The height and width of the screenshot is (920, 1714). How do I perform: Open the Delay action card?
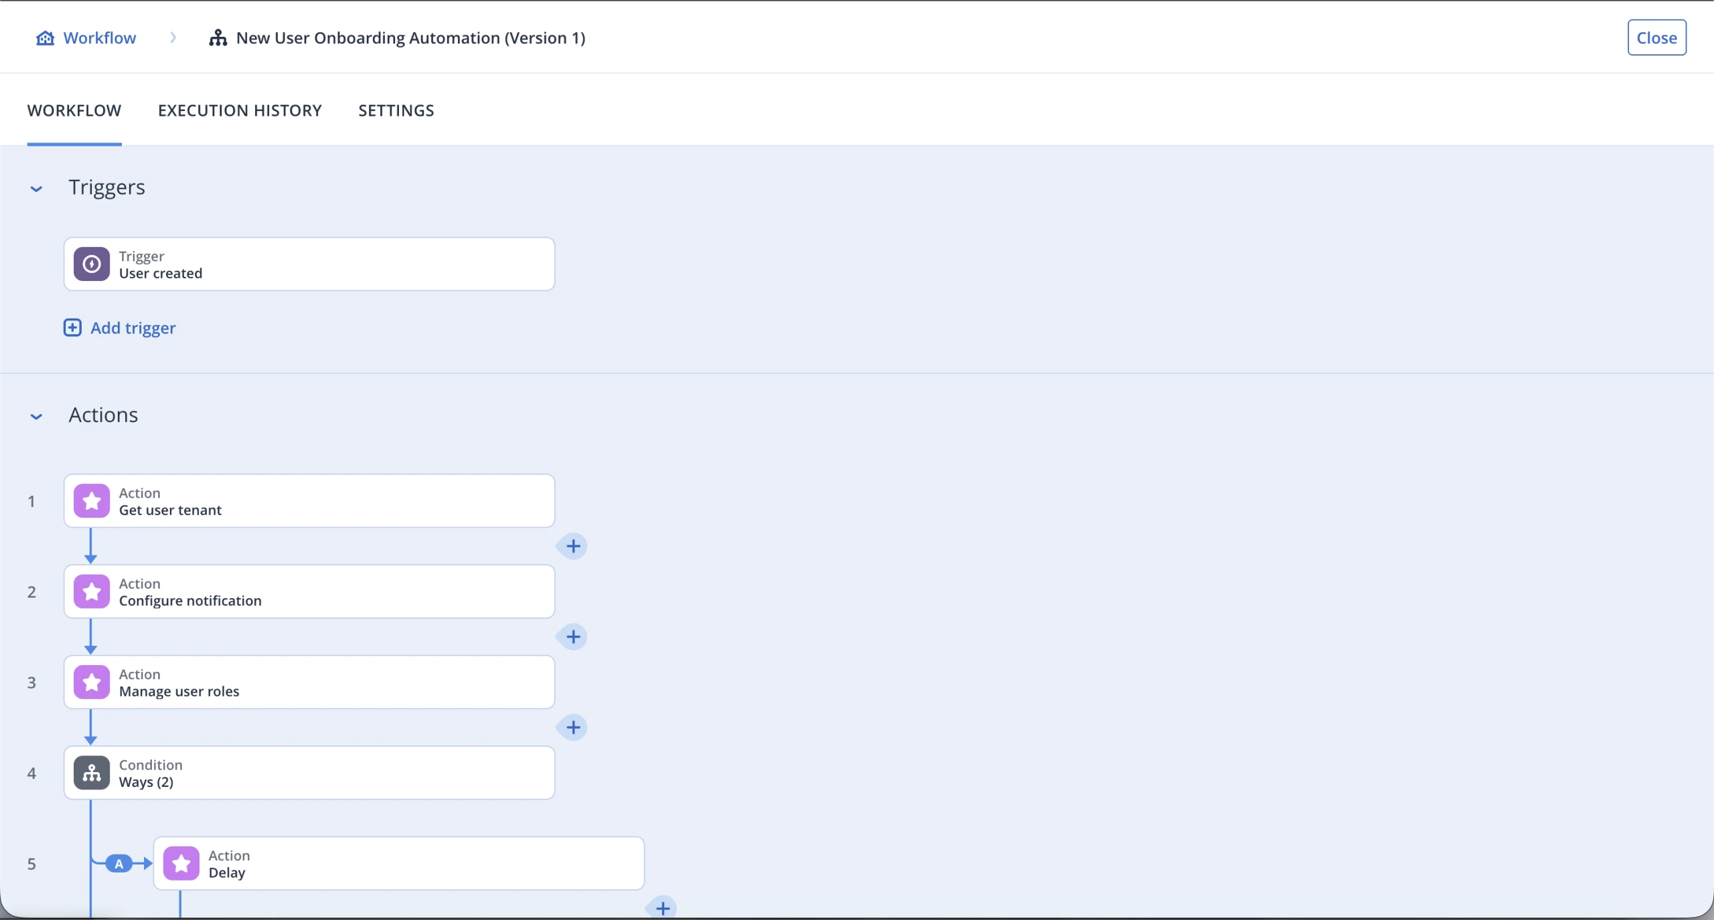point(399,864)
